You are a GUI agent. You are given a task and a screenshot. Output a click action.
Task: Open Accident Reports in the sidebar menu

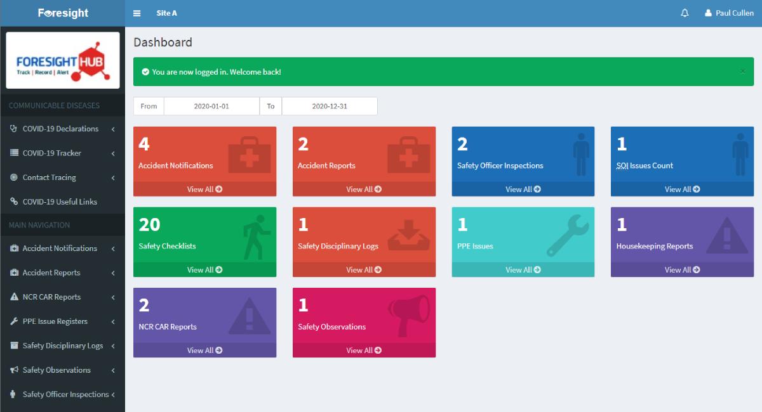tap(62, 273)
